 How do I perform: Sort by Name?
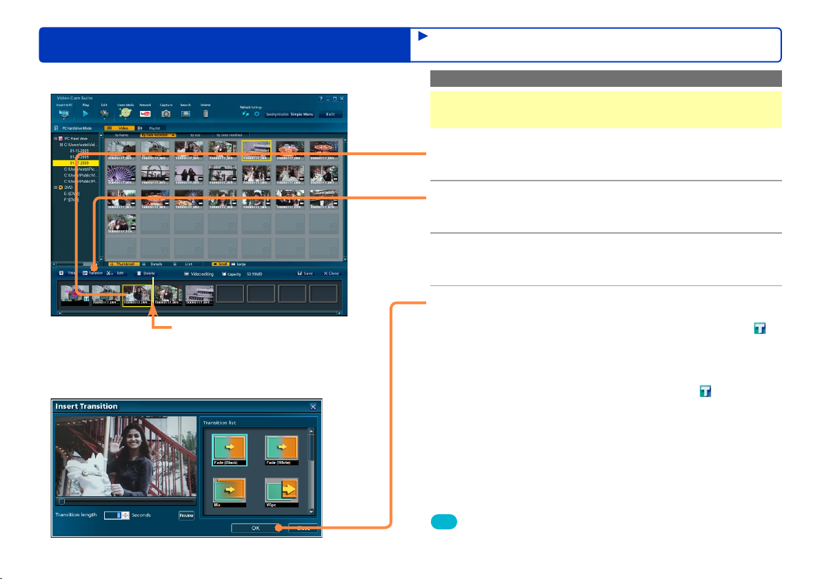pyautogui.click(x=121, y=135)
